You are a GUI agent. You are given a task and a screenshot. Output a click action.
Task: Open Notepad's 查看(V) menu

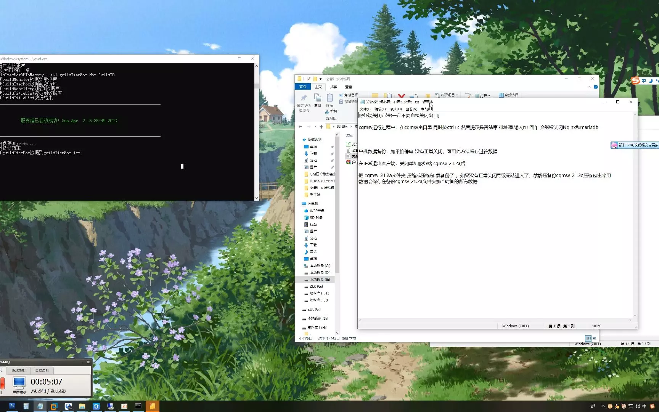[411, 109]
